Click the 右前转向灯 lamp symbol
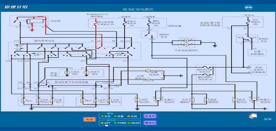276x131 pixels. click(109, 100)
